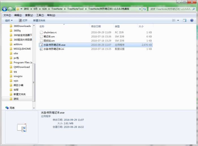The image size is (198, 146).
Task: Click the exe preview thumbnail in details pane
Action: [x=22, y=127]
